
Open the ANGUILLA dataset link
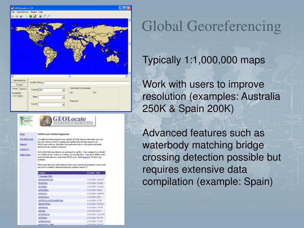click(43, 197)
